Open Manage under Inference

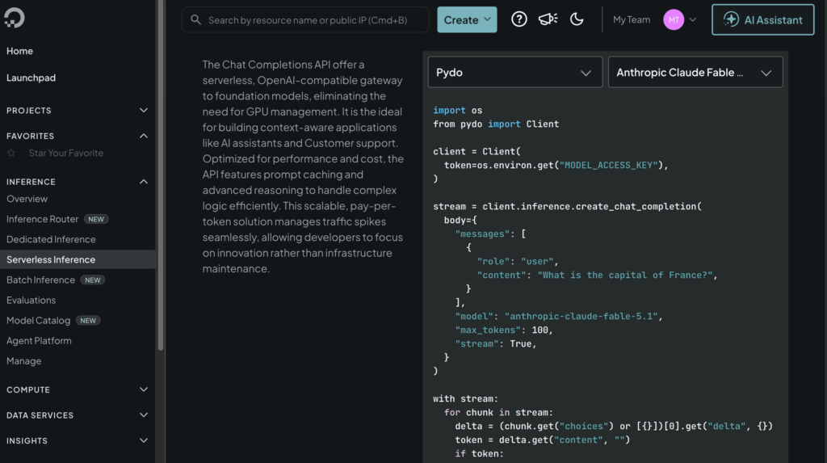point(23,361)
